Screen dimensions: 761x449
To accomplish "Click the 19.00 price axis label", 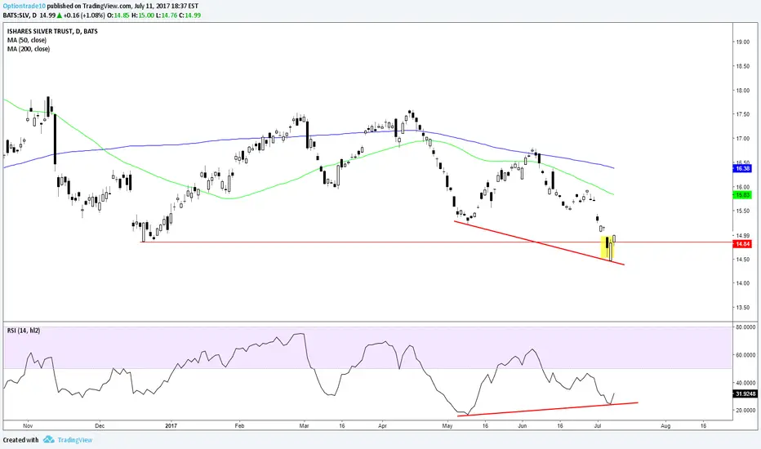I will click(742, 42).
